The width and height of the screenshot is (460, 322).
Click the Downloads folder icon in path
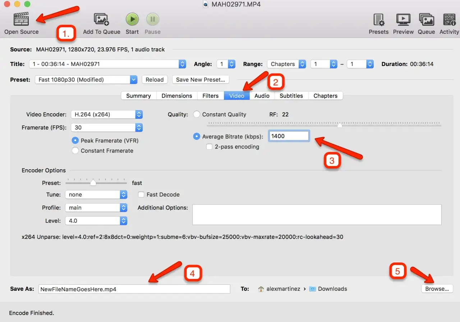[312, 289]
